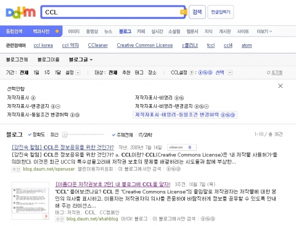Viewport: 296px width, 226px height.
Task: Click the view on badge
Action: coord(182,147)
